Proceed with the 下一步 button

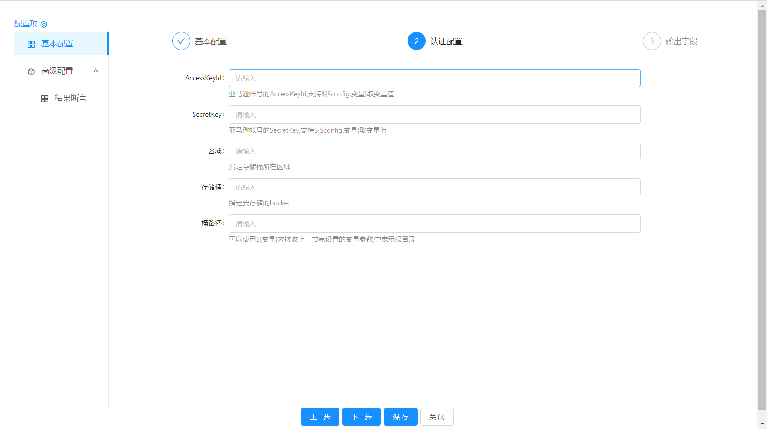tap(362, 417)
